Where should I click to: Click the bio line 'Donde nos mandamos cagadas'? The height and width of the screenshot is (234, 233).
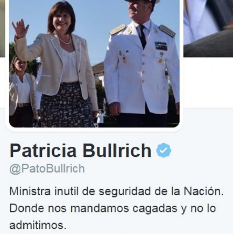click(112, 209)
